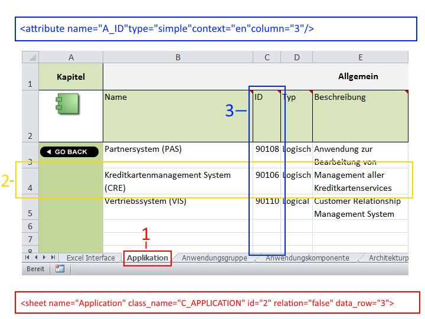Viewport: 425px width, 319px height.
Task: Click the Allgemein header cell
Action: [x=256, y=77]
